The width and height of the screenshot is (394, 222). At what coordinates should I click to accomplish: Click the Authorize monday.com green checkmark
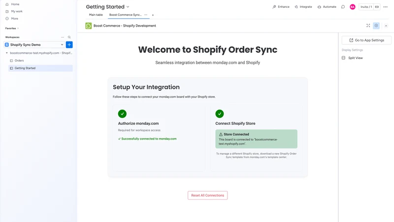122,114
